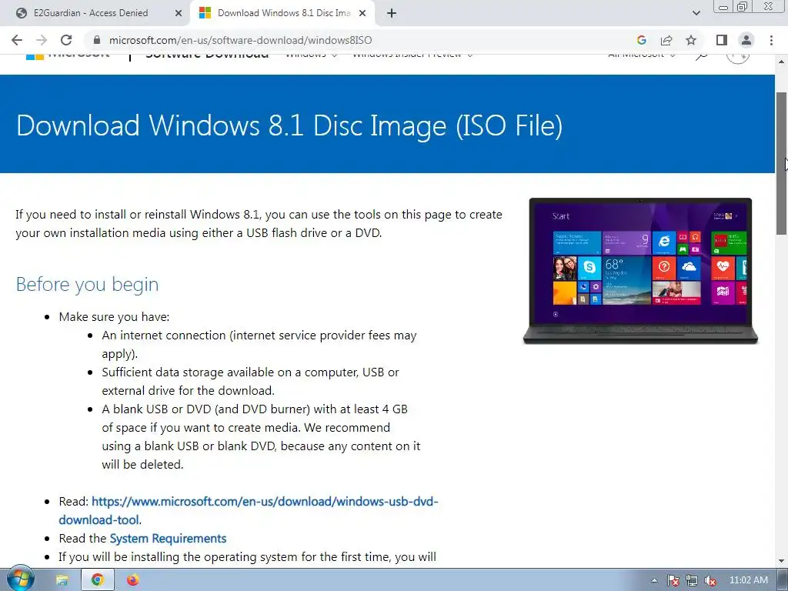Image resolution: width=788 pixels, height=591 pixels.
Task: Click the text 'Make sure you have:'
Action: click(x=114, y=316)
